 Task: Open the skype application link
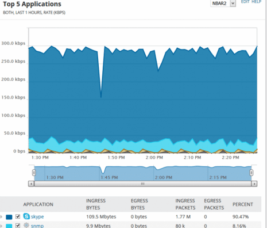pyautogui.click(x=37, y=216)
